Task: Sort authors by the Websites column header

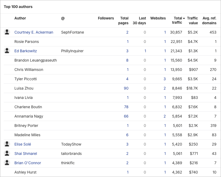Action: point(158,18)
